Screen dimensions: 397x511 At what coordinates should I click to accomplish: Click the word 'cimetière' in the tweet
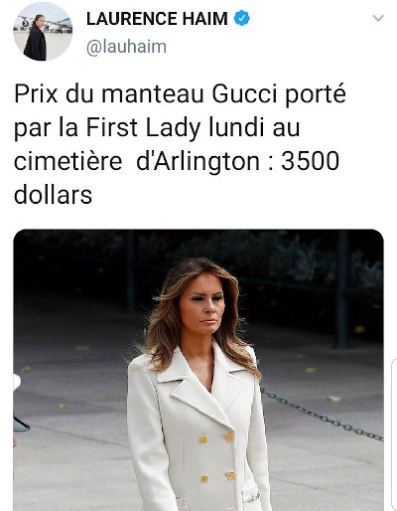click(x=68, y=161)
